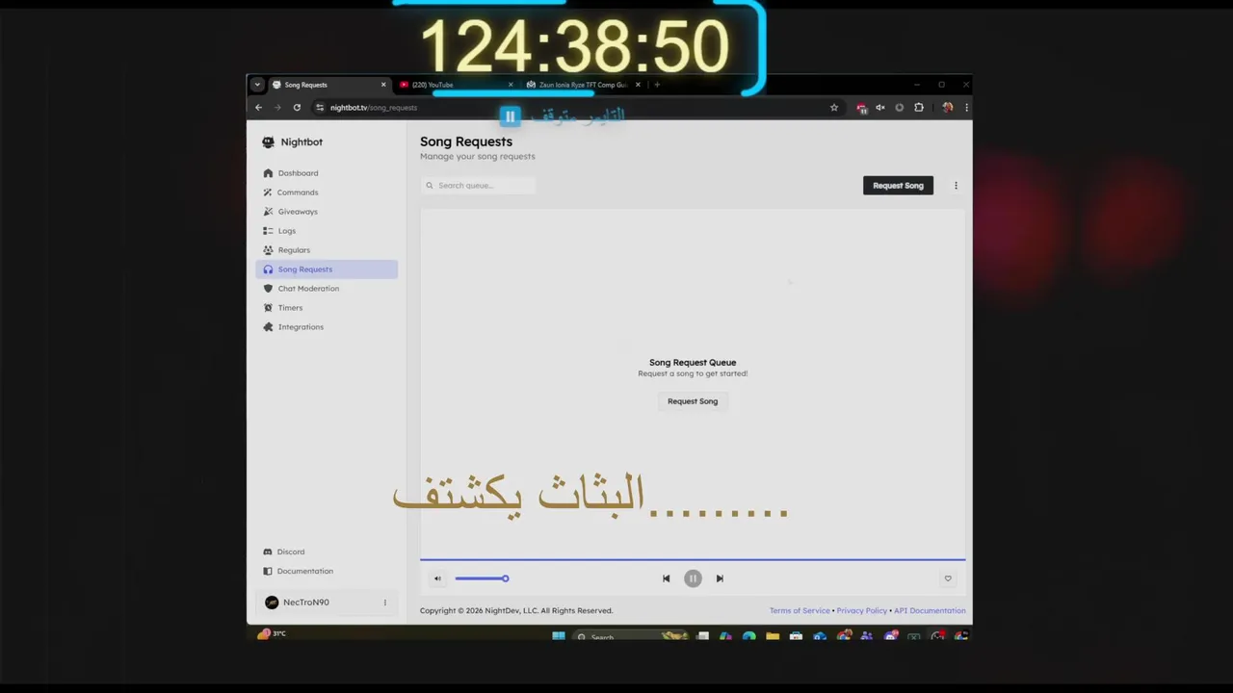Switch to the YouTube tab
Screen dimensions: 1233x693
point(457,85)
